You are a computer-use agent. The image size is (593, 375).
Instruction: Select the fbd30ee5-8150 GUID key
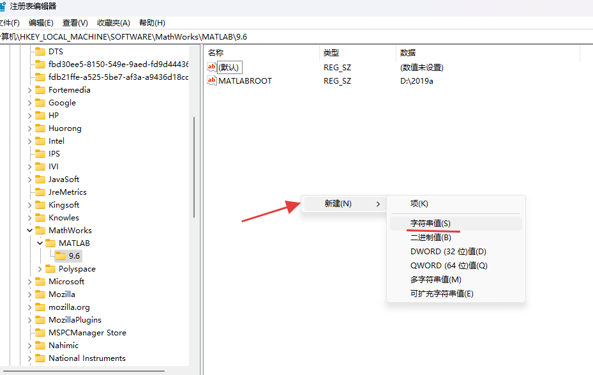(x=118, y=65)
